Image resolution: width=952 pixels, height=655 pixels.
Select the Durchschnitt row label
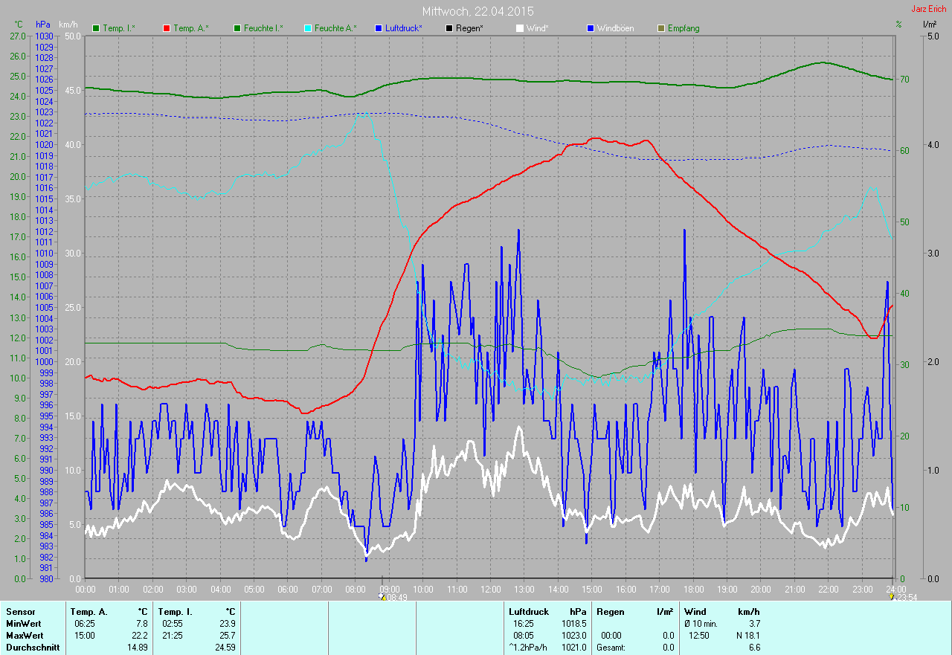(x=32, y=647)
